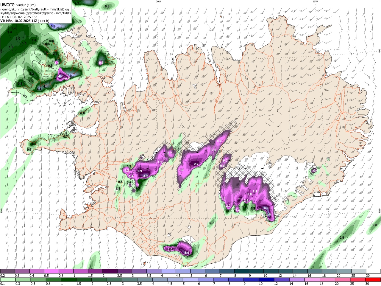Pick the slate blue 6–7 upper legend swatch
Image resolution: width=381 pixels, height=286 pixels.
[x=212, y=271]
